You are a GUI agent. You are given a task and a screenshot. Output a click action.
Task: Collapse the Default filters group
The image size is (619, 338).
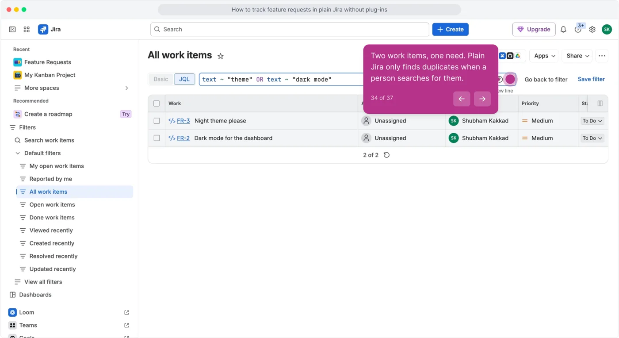(x=18, y=153)
